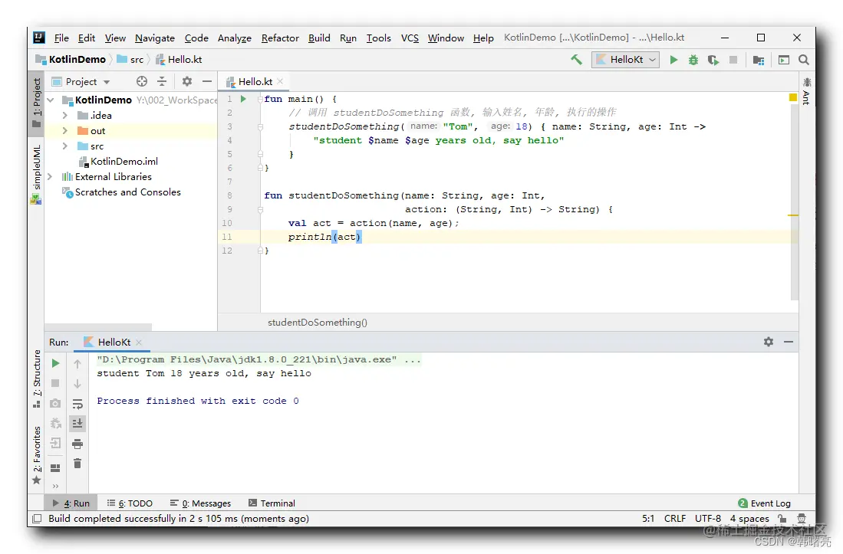The image size is (843, 554).
Task: Click the Search Everywhere magnifier icon
Action: (x=804, y=60)
